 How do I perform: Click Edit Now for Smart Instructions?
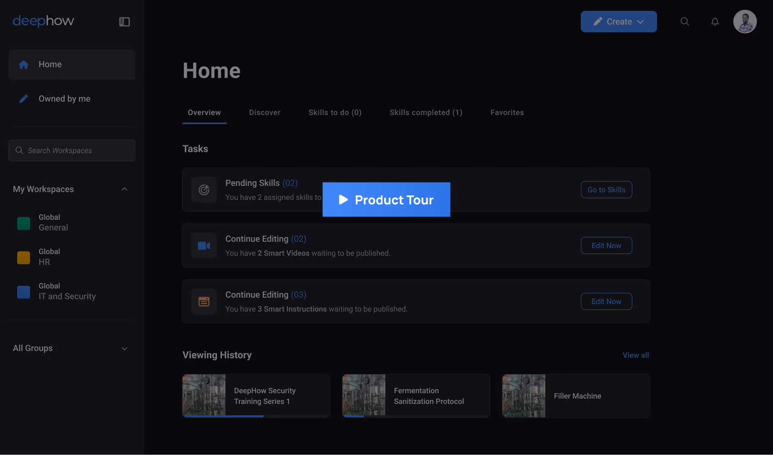point(607,302)
